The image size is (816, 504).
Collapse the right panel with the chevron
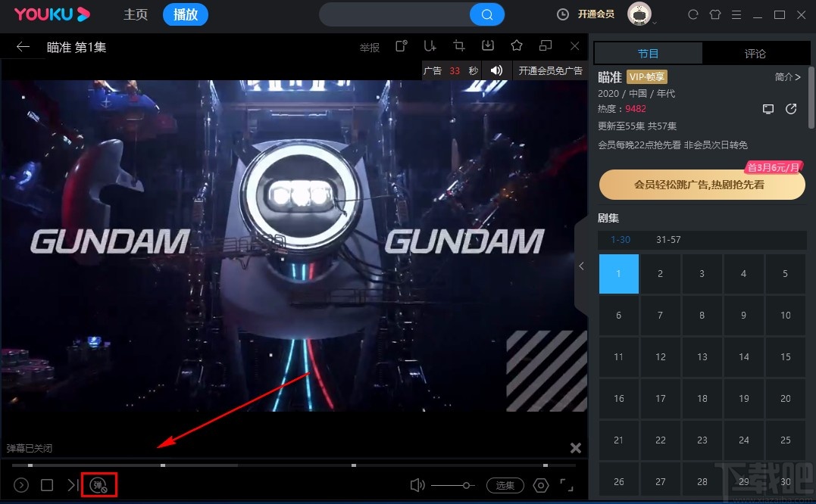pyautogui.click(x=581, y=266)
